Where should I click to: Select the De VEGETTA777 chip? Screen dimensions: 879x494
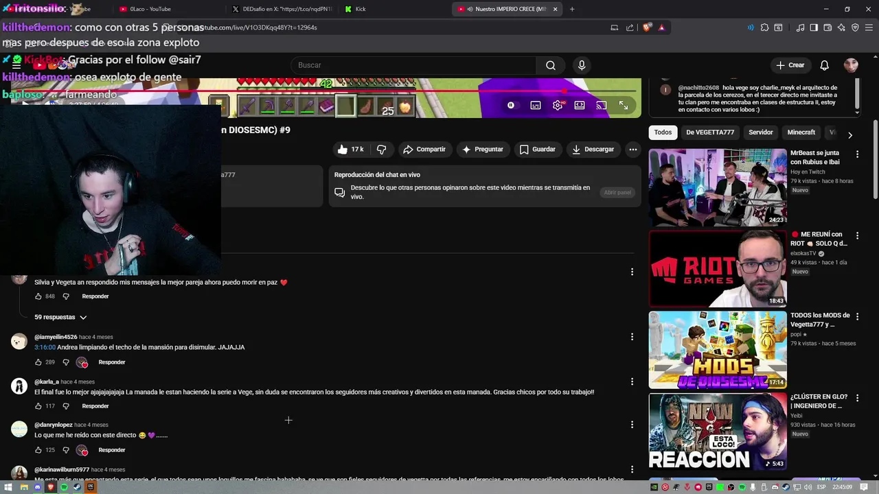click(710, 132)
